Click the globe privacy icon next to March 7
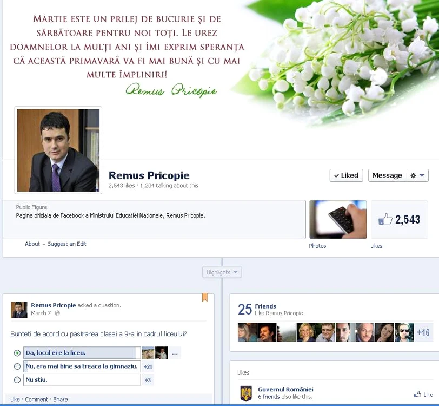The height and width of the screenshot is (406, 439). pos(57,313)
